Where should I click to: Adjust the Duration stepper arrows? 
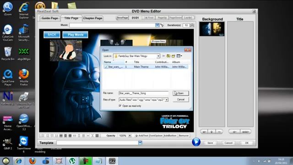pos(192,25)
